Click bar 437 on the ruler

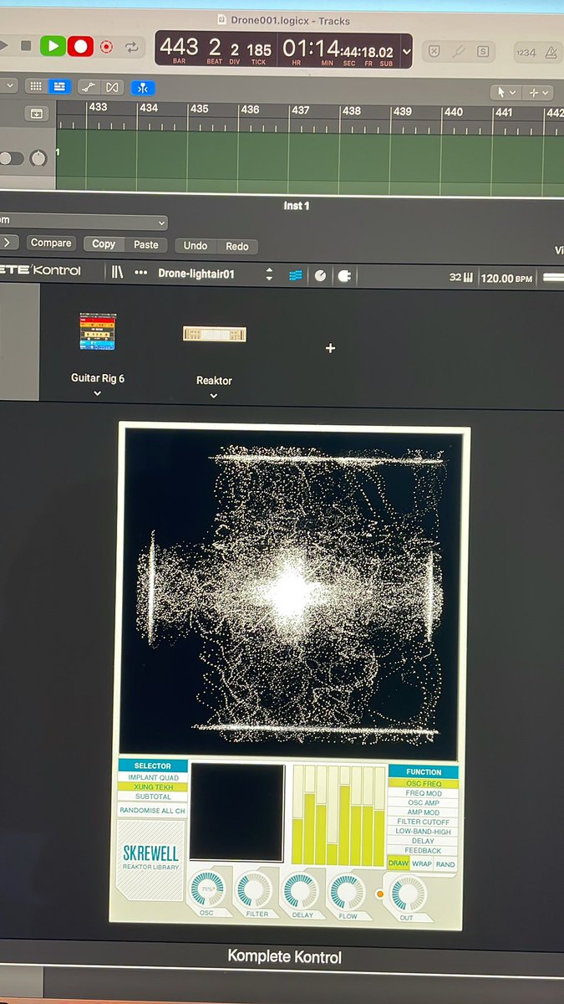coord(300,110)
